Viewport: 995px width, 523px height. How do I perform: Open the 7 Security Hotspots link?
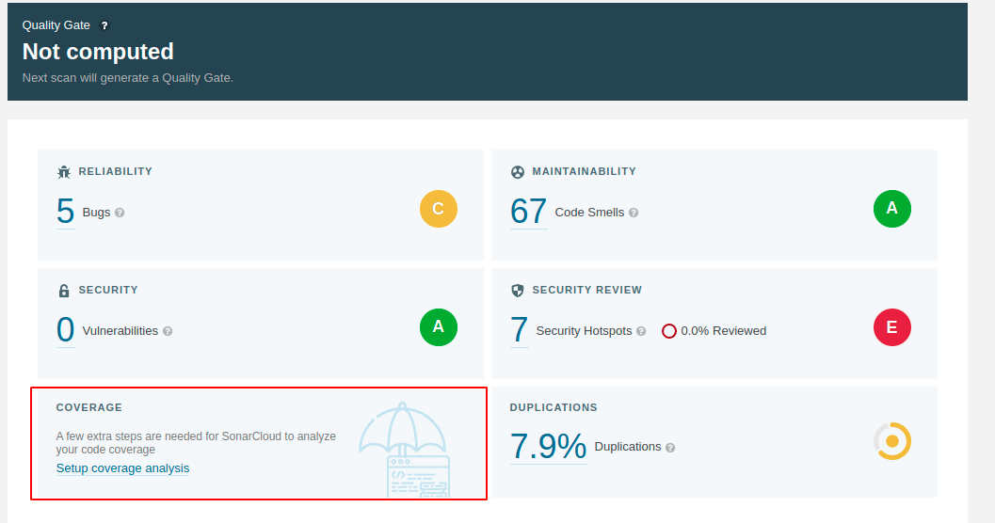pos(519,330)
